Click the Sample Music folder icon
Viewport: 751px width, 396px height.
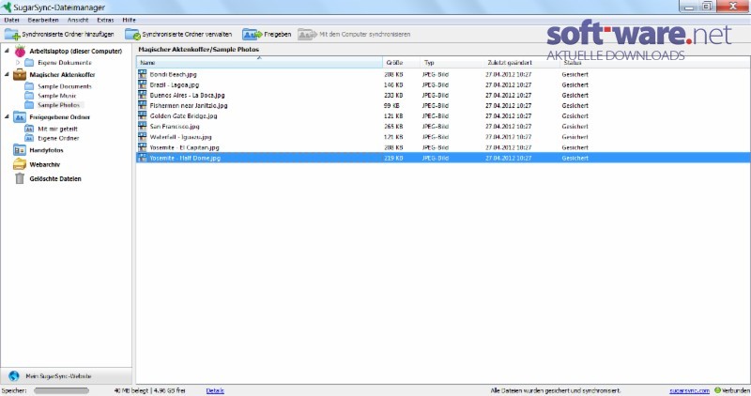29,96
